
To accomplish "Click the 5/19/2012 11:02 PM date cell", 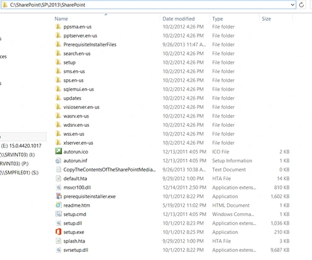I will coord(184,205).
